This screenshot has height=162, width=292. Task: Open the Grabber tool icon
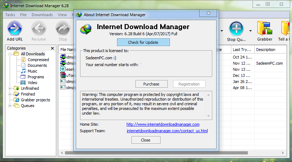pos(265,28)
